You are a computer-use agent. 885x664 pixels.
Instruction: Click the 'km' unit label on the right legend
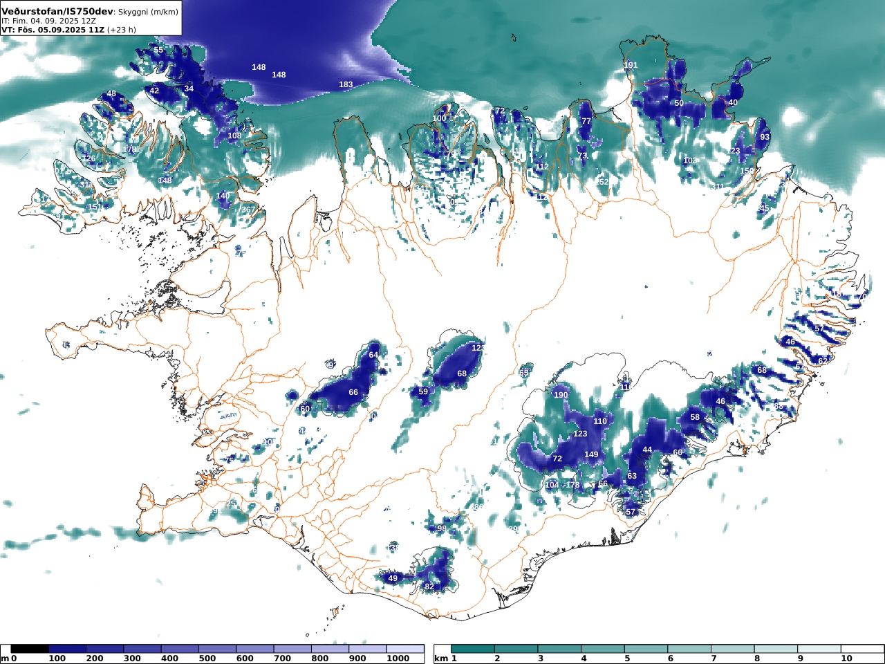441,659
